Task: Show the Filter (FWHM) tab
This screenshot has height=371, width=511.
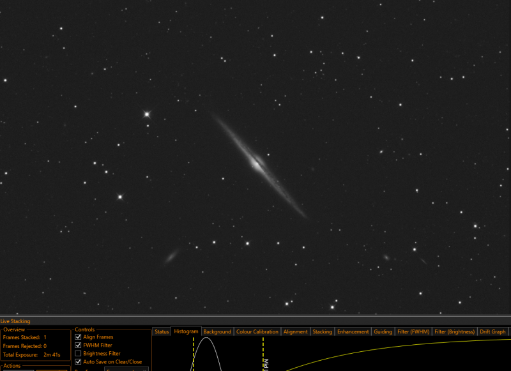Action: pos(413,331)
